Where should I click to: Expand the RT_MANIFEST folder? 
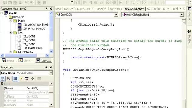[11, 52]
